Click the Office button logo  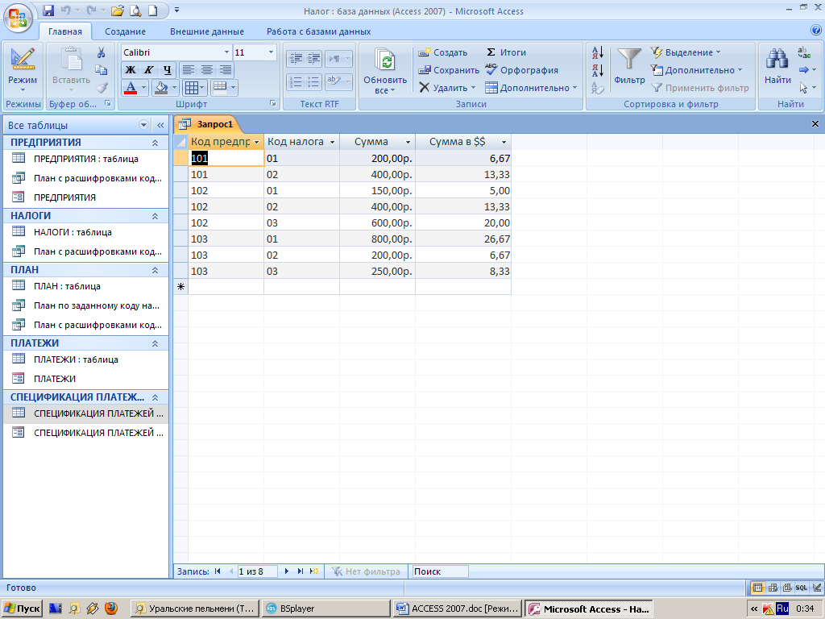pyautogui.click(x=18, y=18)
